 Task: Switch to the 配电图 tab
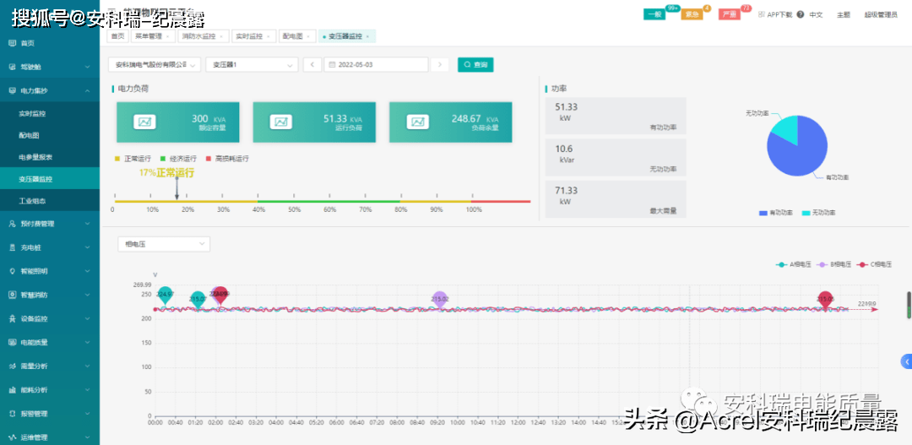pyautogui.click(x=296, y=36)
